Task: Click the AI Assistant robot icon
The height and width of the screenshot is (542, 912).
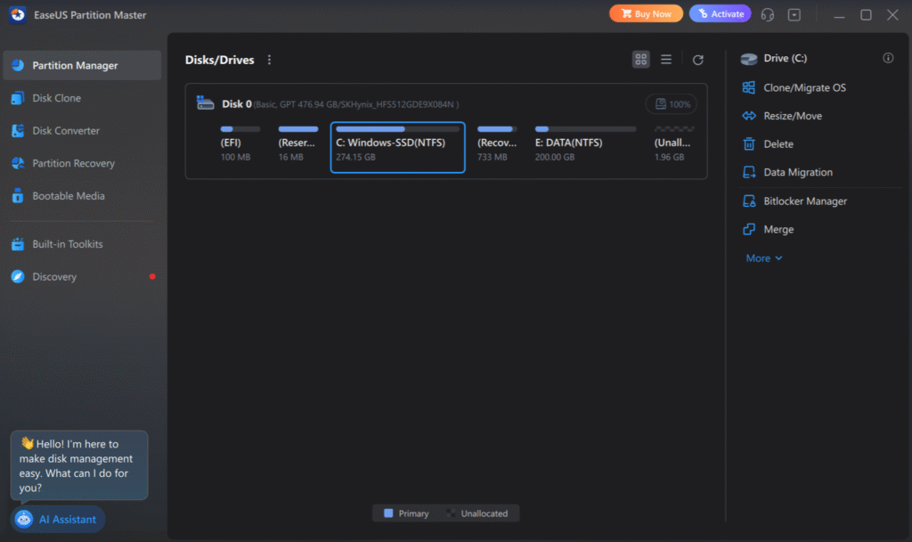Action: click(24, 520)
